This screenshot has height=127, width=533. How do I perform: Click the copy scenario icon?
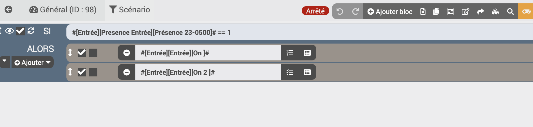[x=436, y=12]
